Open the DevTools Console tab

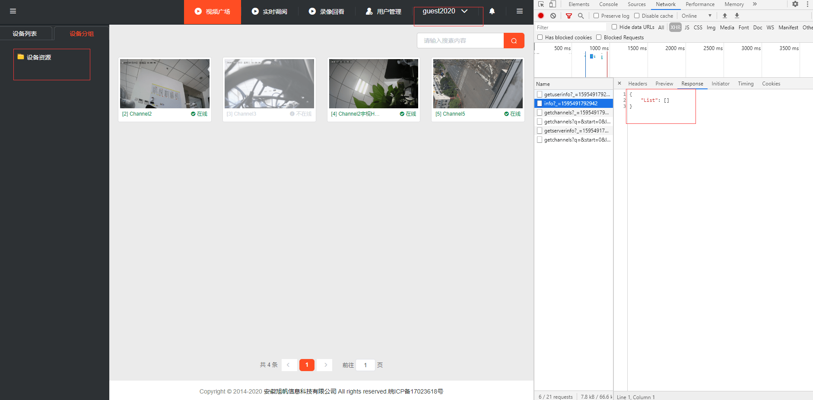[x=608, y=4]
